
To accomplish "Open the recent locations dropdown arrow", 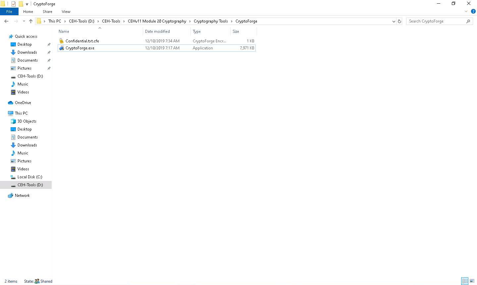I will (24, 21).
